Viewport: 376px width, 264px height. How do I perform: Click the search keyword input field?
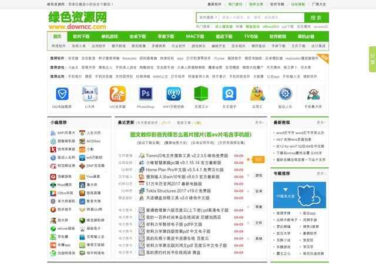[261, 18]
